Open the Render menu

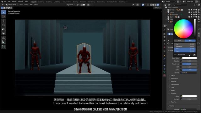[x=14, y=2]
